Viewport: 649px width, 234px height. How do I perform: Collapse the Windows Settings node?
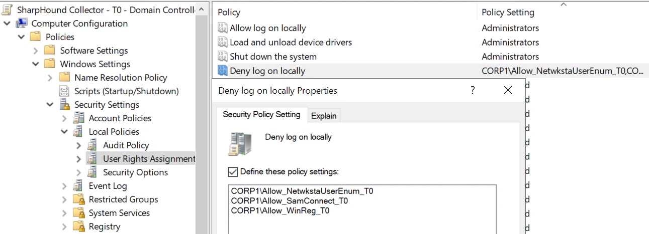(35, 64)
